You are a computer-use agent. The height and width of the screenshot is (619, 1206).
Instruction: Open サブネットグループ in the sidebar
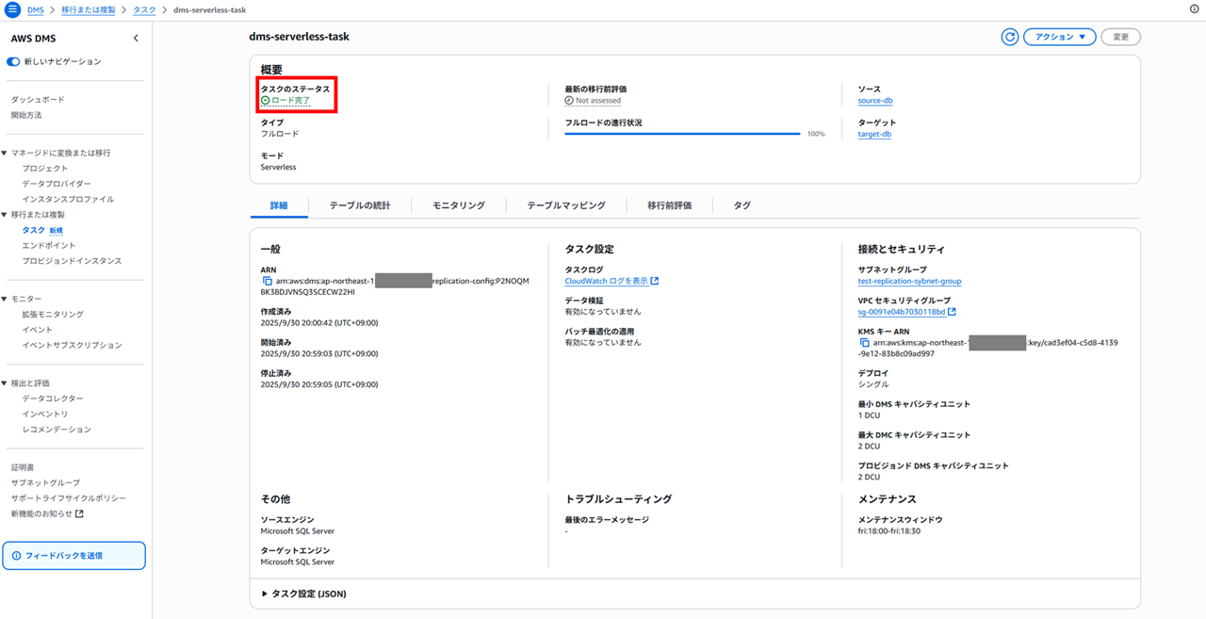tap(45, 482)
